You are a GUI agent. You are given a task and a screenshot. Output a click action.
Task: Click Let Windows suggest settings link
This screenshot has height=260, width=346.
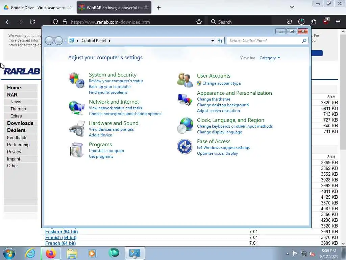point(223,148)
